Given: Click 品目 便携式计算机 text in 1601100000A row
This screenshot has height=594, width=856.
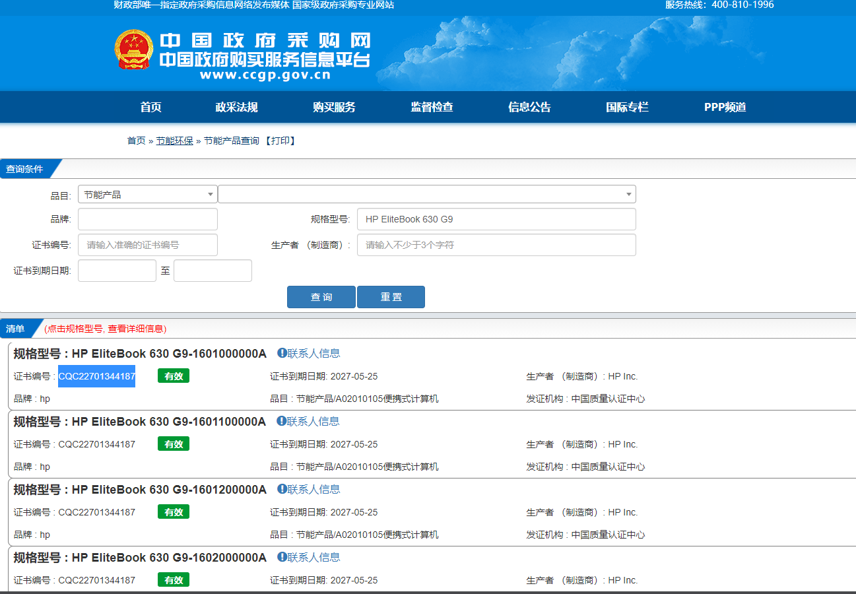Looking at the screenshot, I should (354, 467).
